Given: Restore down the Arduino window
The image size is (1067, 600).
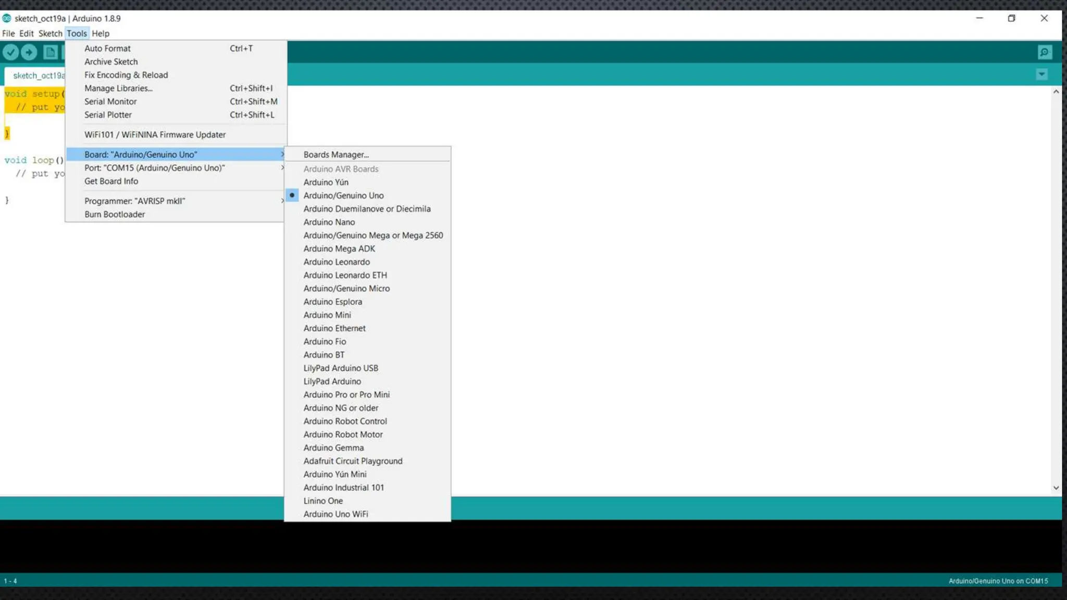Looking at the screenshot, I should click(x=1011, y=18).
